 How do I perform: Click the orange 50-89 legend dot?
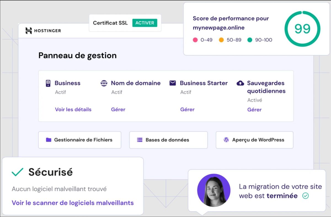pos(221,40)
